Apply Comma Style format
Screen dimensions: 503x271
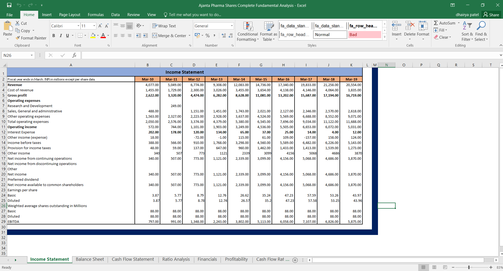pos(215,36)
